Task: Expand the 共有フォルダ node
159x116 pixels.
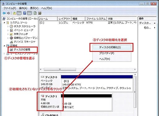Action: pos(8,34)
